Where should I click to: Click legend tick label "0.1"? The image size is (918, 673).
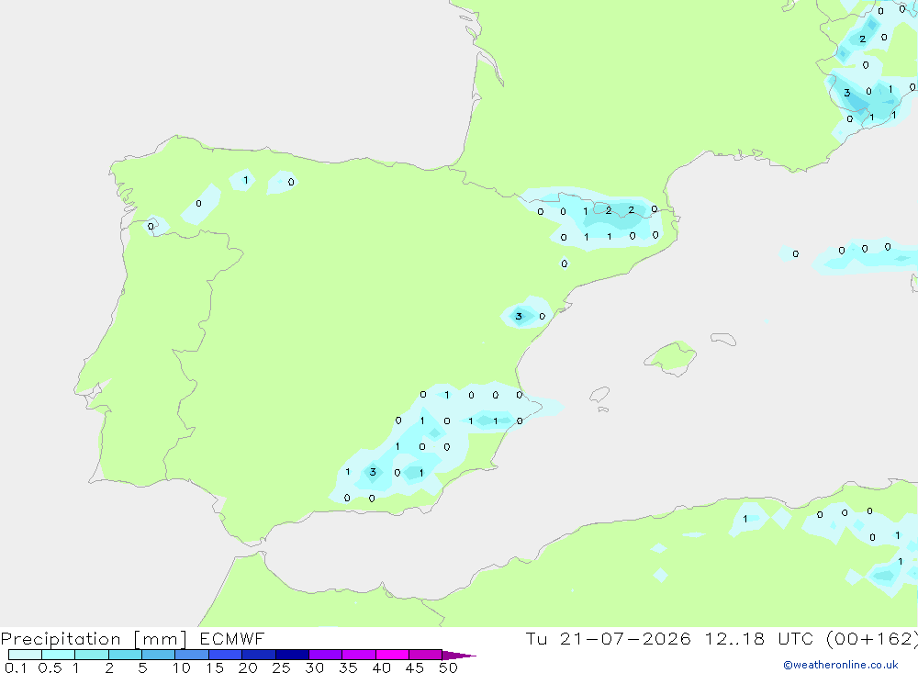[16, 667]
